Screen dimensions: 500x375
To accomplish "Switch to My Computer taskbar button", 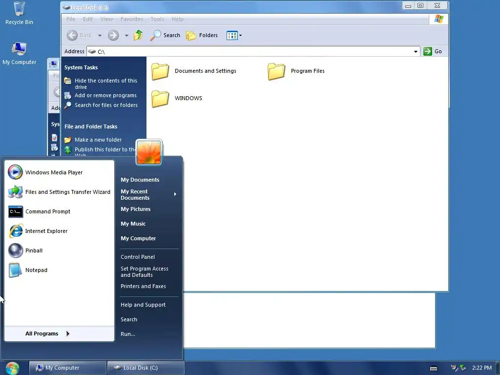I will pos(67,368).
